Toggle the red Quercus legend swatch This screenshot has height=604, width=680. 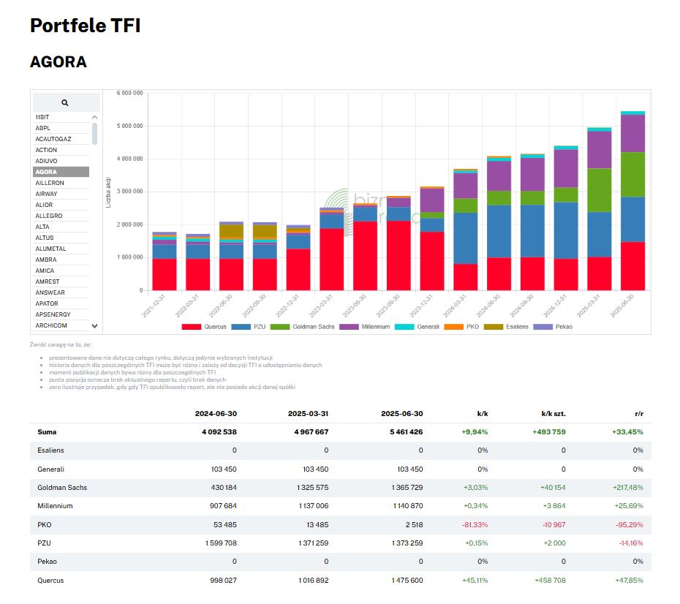pyautogui.click(x=192, y=327)
